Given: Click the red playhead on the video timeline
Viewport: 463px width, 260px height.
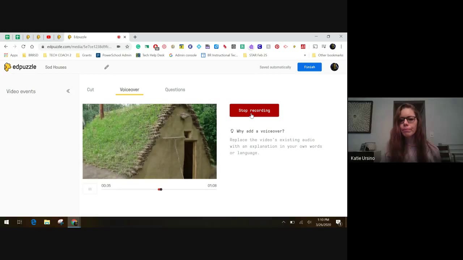Looking at the screenshot, I should pos(160,189).
